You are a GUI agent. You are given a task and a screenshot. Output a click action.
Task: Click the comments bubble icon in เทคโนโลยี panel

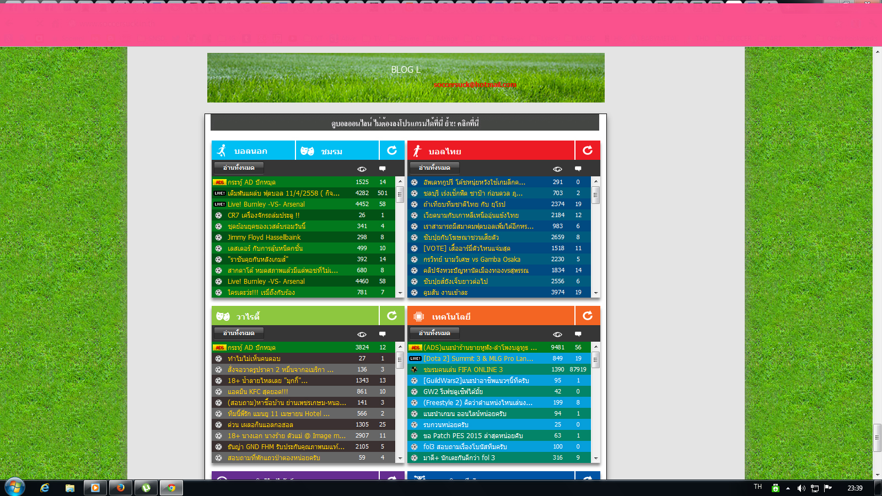point(578,334)
